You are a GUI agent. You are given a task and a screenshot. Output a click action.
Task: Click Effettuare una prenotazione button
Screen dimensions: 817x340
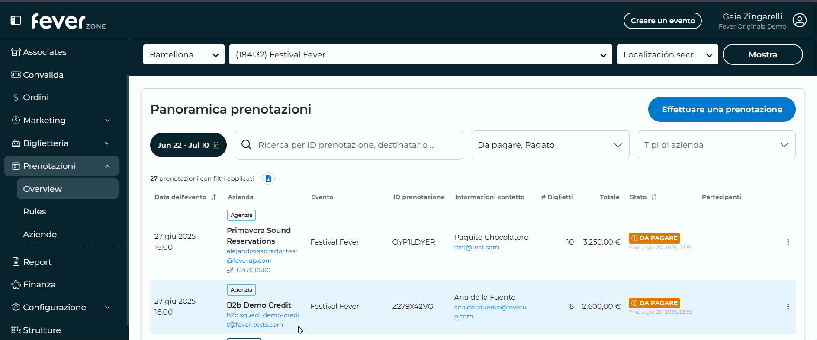[x=722, y=109]
